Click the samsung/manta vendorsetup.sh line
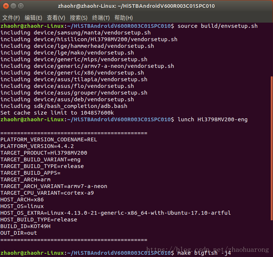Screen dimensions: 273x257 [75, 33]
